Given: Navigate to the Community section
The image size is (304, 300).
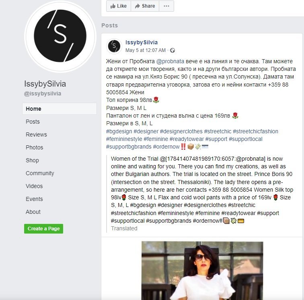Looking at the screenshot, I should coord(40,173).
